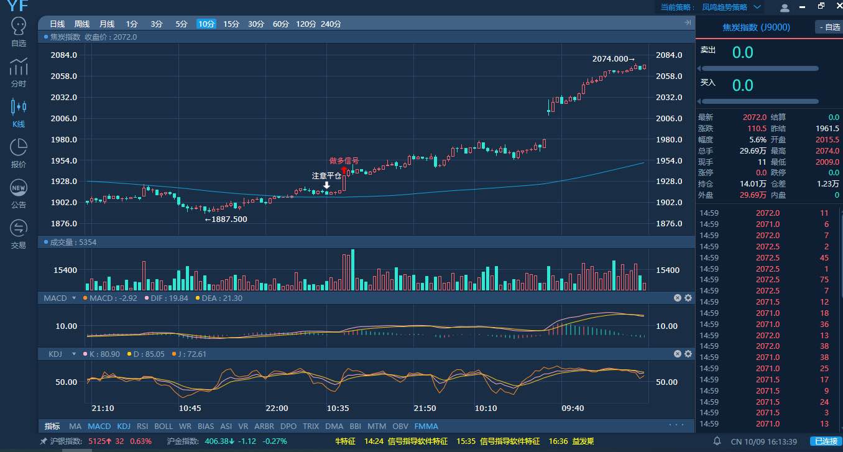843x452 pixels.
Task: Toggle the WR indicator
Action: (185, 427)
